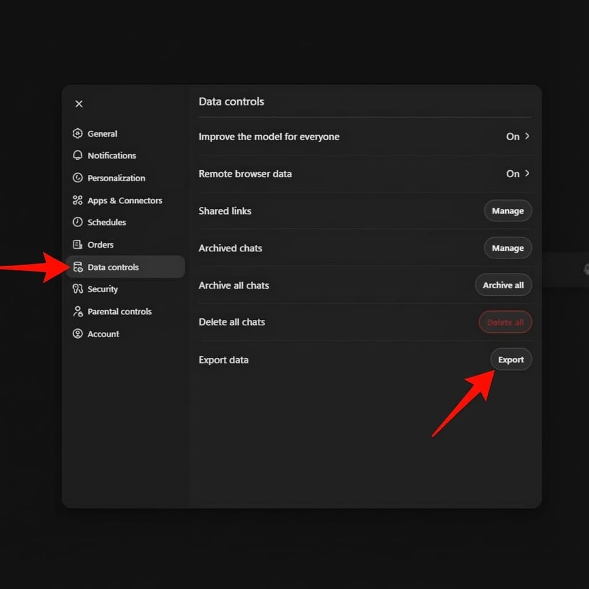The width and height of the screenshot is (589, 589).
Task: Click the Security key icon
Action: tap(78, 289)
